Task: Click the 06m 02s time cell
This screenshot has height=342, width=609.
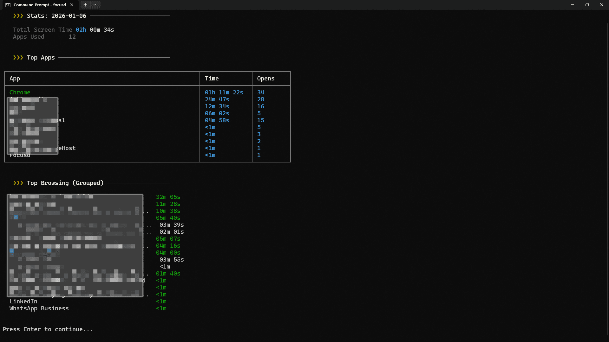Action: [217, 113]
